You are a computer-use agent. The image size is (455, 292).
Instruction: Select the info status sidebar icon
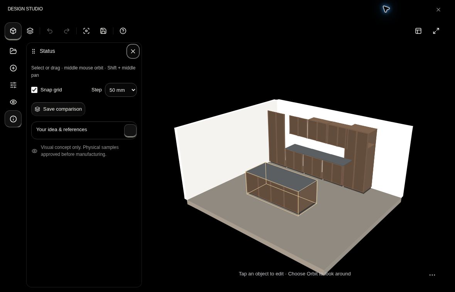(x=13, y=119)
